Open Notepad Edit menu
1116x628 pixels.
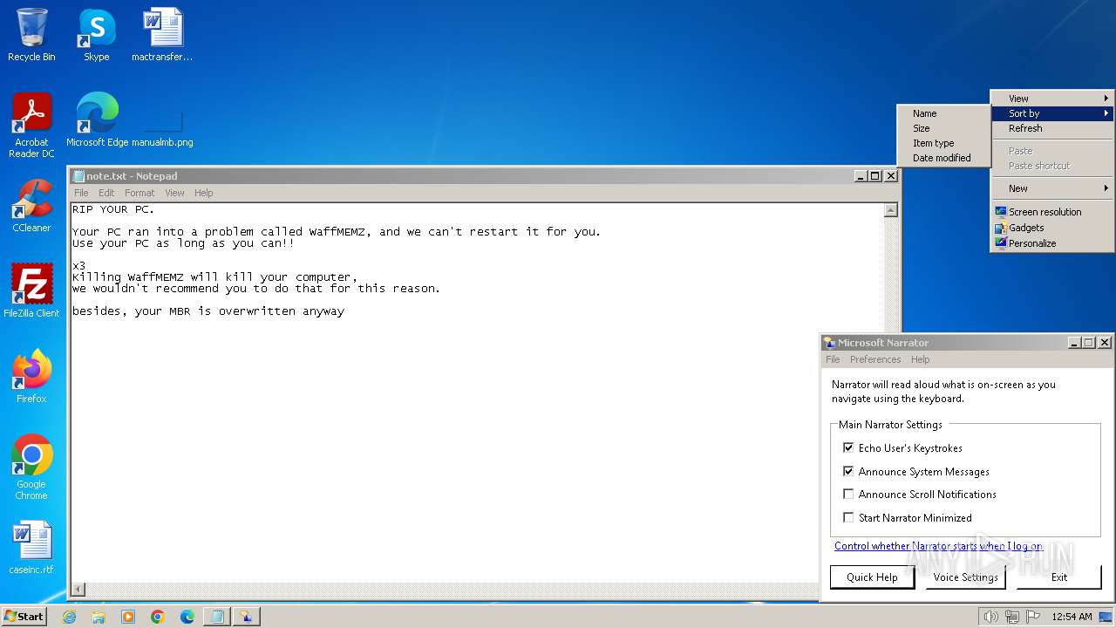pyautogui.click(x=106, y=193)
